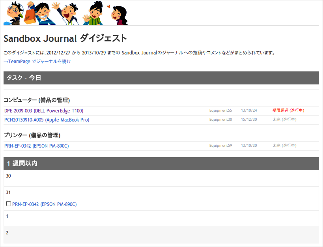Select day 31 in the weekly view
323x247 pixels.
click(8, 192)
